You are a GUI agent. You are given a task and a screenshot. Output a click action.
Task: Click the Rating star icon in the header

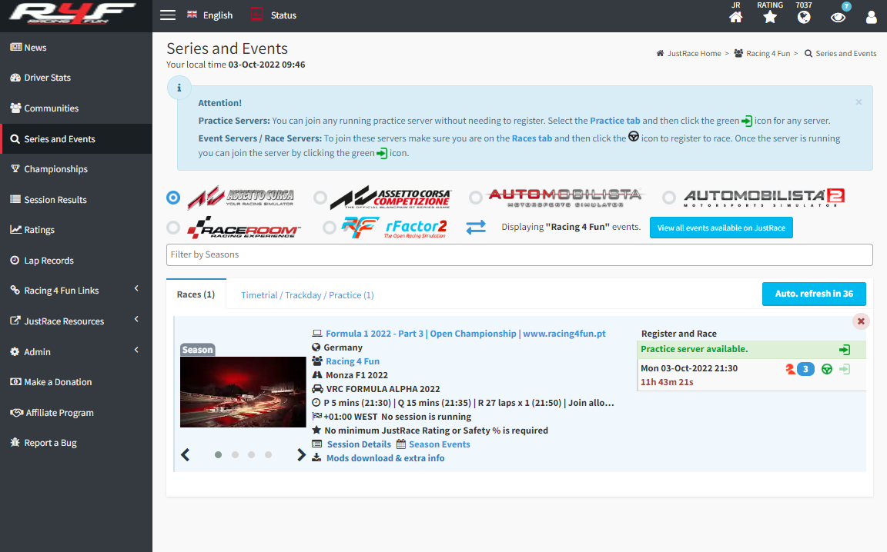click(x=770, y=17)
